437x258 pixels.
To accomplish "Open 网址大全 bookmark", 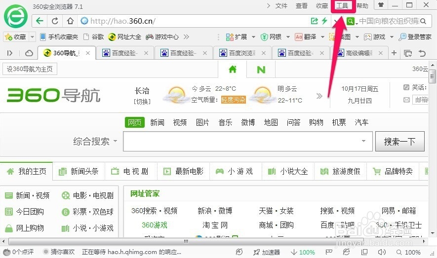I will click(125, 37).
